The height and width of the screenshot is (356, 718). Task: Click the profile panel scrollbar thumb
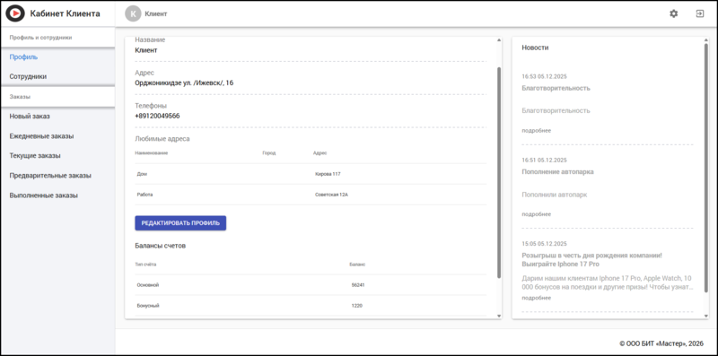tap(499, 172)
